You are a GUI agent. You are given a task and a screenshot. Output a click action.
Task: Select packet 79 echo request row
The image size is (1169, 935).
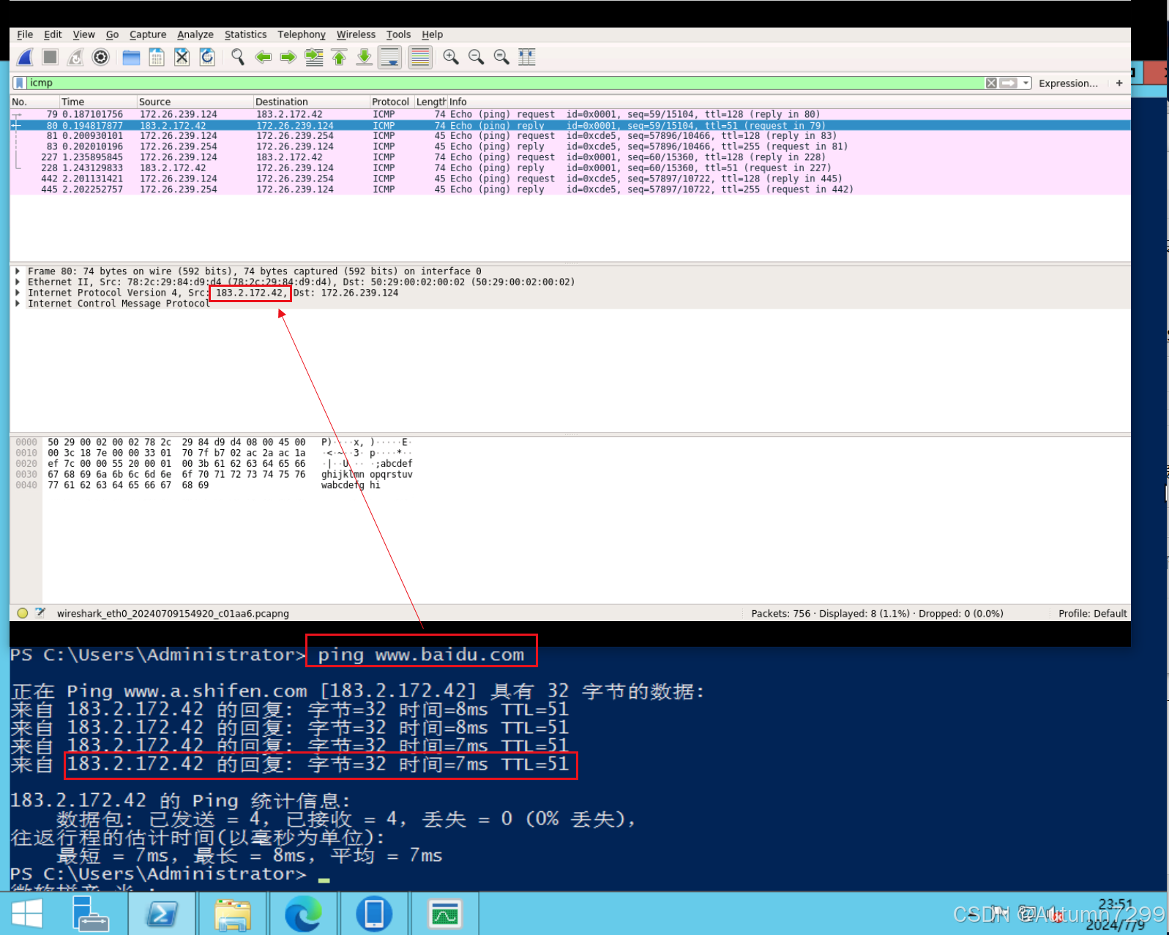click(570, 114)
